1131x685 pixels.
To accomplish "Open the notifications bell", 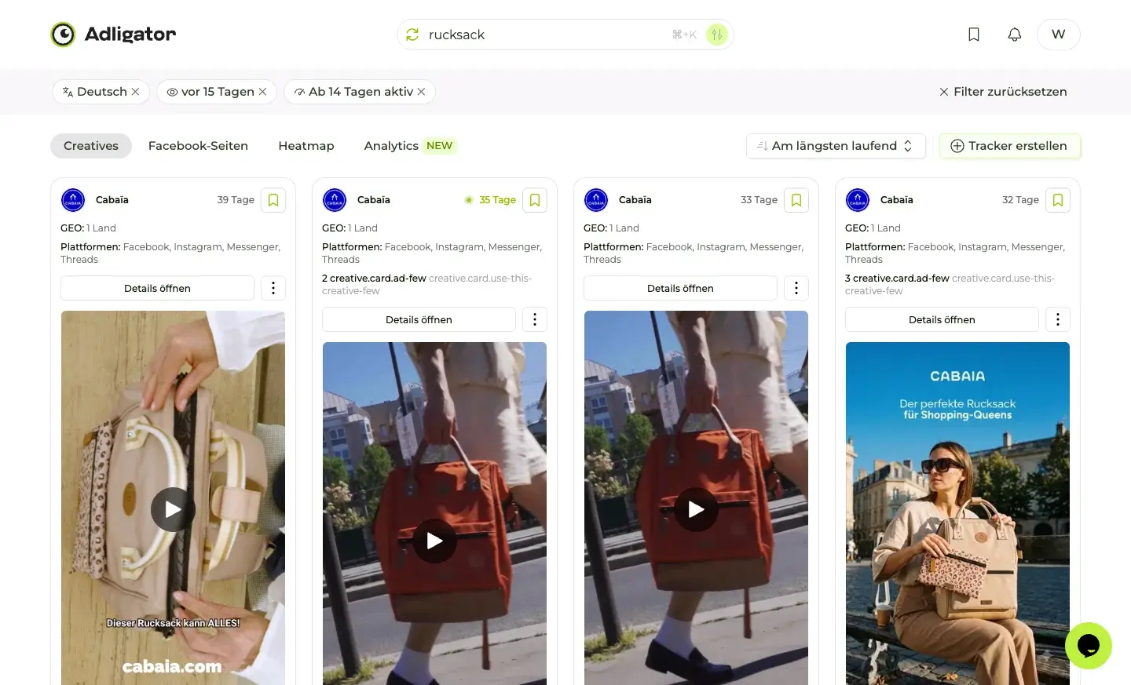I will (x=1015, y=35).
